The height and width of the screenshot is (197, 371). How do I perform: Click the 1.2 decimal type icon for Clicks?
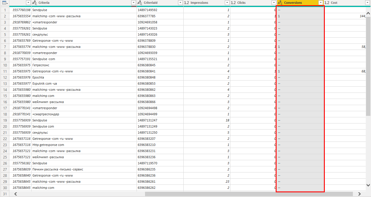click(x=233, y=3)
